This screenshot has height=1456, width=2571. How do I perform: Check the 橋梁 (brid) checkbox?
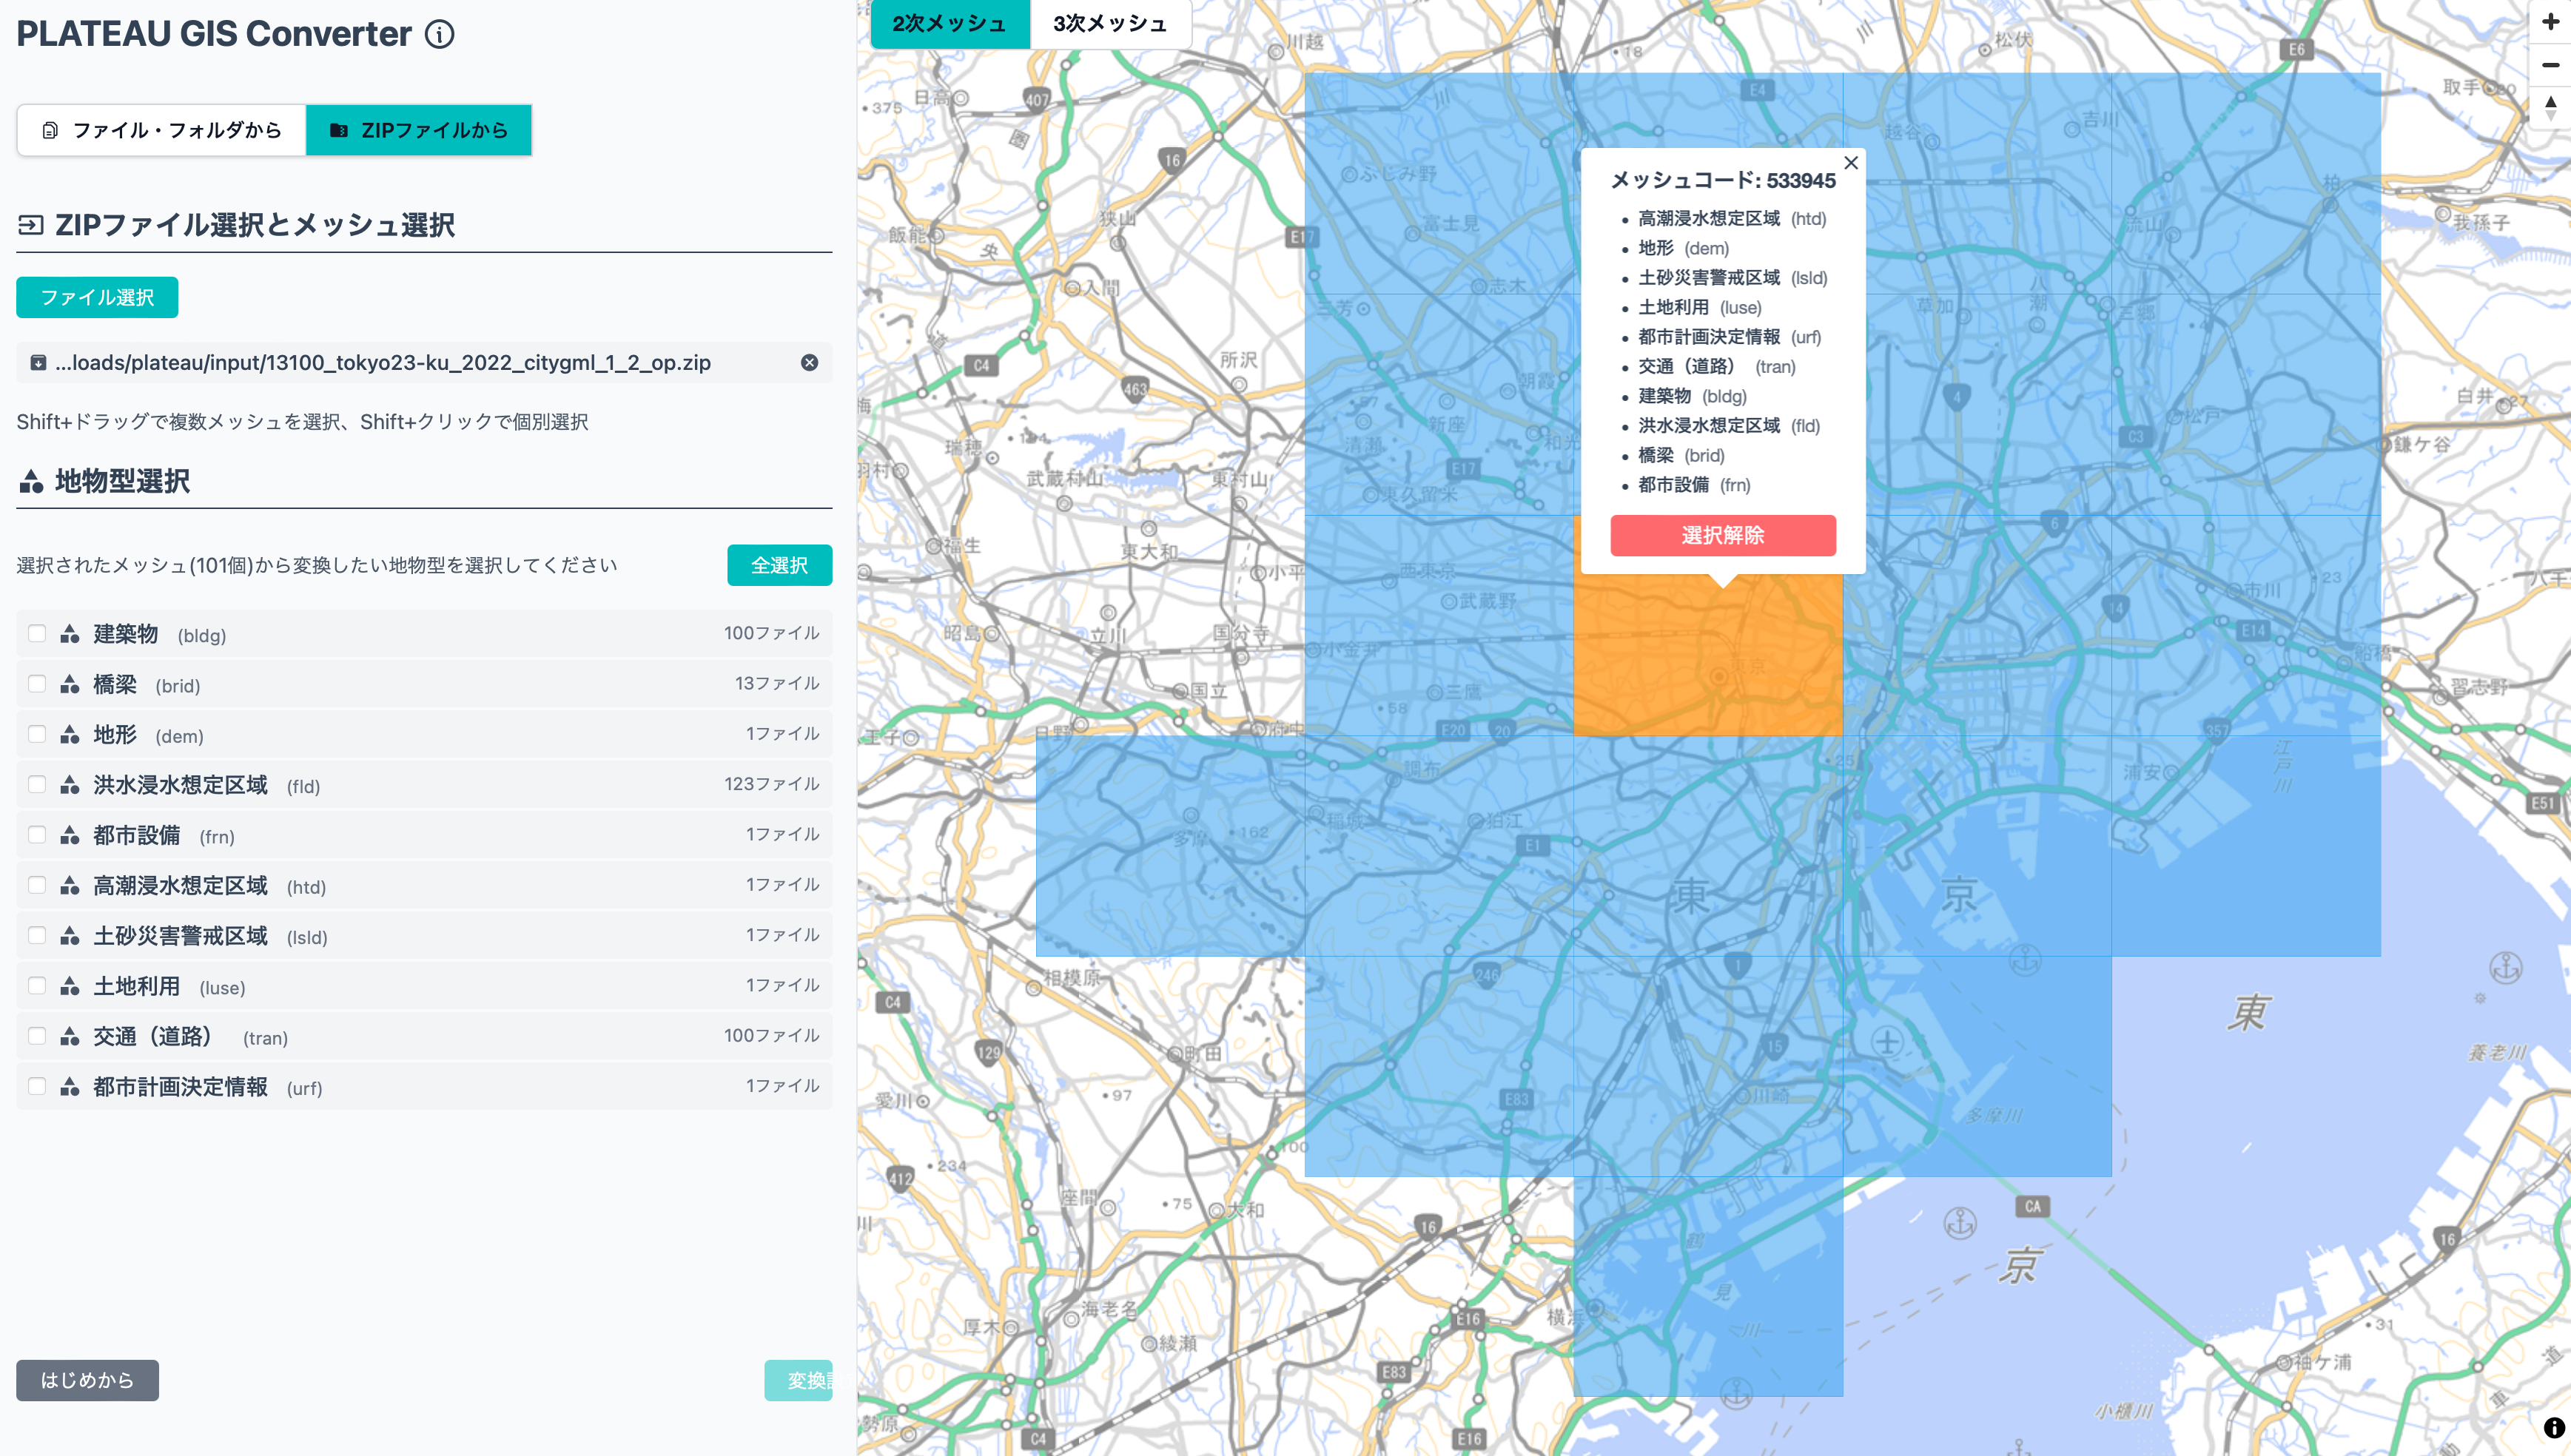tap(37, 684)
